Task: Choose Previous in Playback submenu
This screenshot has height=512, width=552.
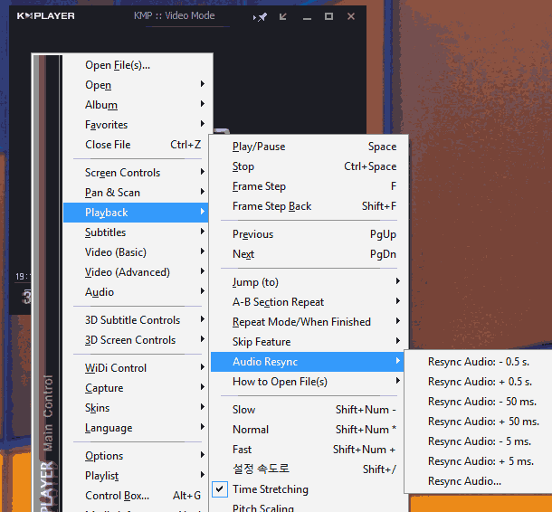Action: 309,234
